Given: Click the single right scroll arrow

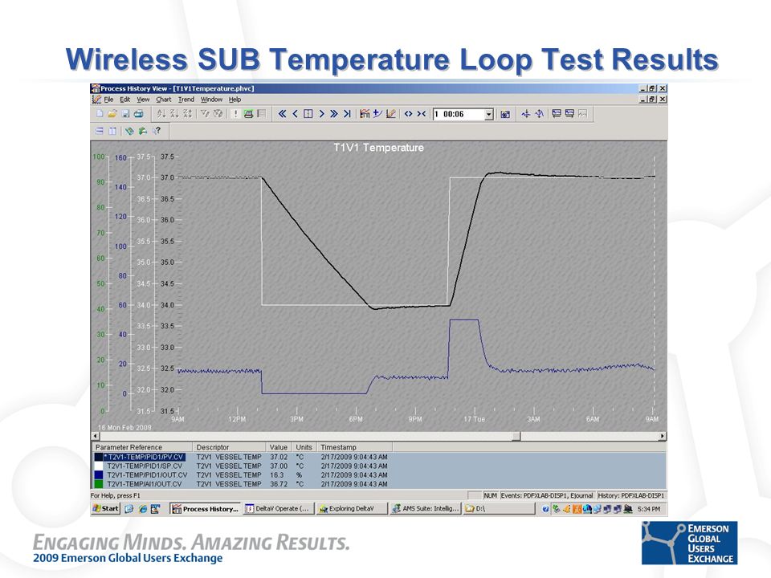Looking at the screenshot, I should pyautogui.click(x=321, y=114).
